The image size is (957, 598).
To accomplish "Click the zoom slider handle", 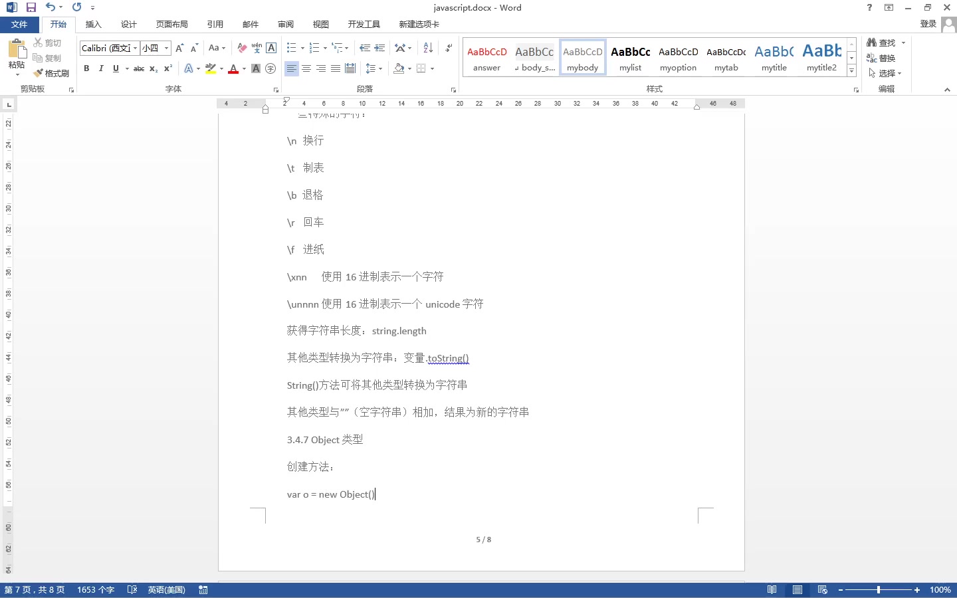I will (879, 590).
